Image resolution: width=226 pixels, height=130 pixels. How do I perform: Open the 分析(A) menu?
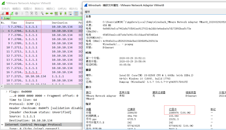click(62, 9)
